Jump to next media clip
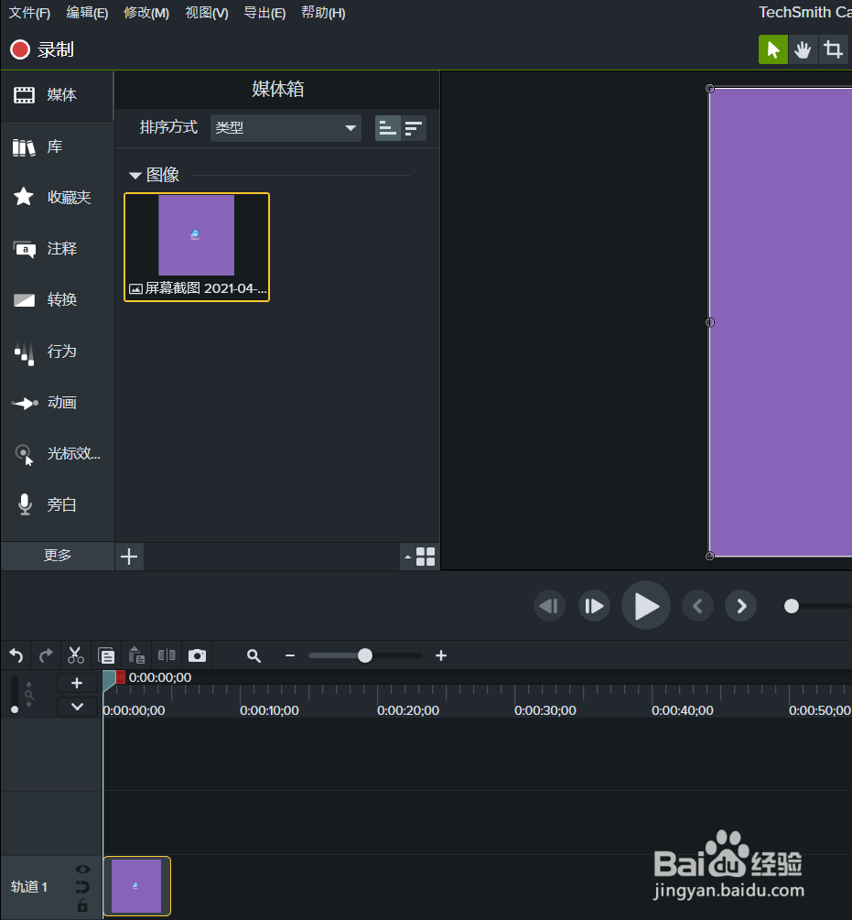Screen dimensions: 852x920 click(x=741, y=606)
